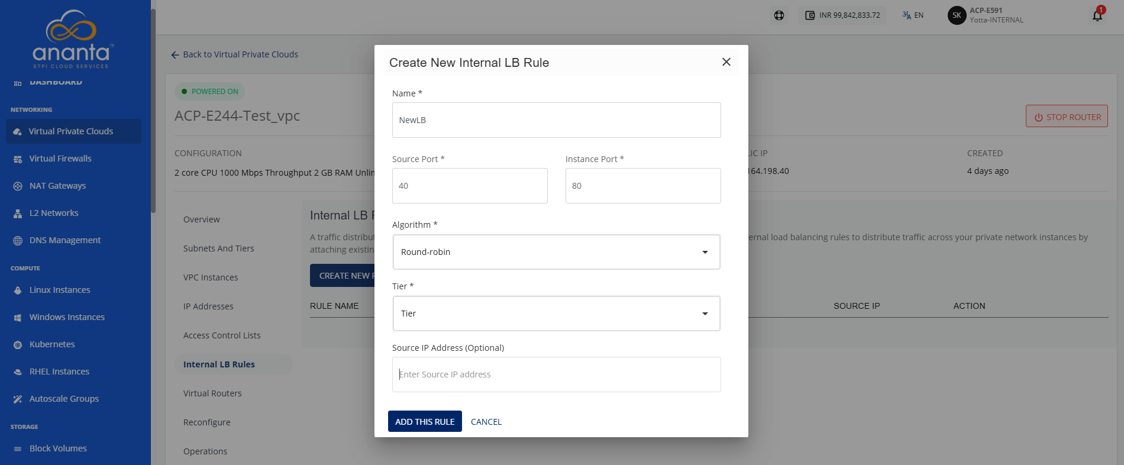Click the DNS Management globe icon

tap(18, 240)
